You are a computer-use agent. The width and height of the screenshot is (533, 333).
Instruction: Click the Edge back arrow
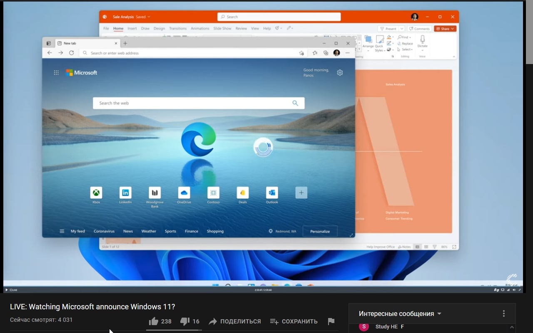(50, 53)
